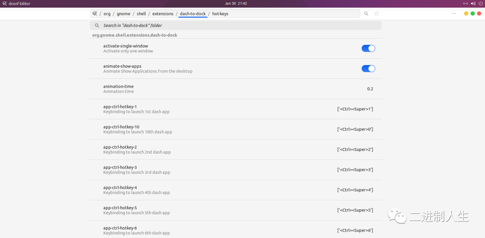Click the dconf root icon in path bar
The image size is (485, 238).
click(x=95, y=14)
